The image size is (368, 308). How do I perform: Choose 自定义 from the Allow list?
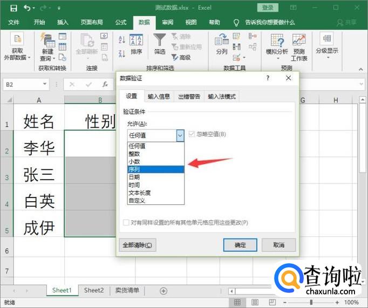point(155,201)
